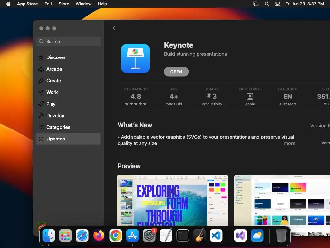
Task: Open Safari from the Dock
Action: click(82, 235)
